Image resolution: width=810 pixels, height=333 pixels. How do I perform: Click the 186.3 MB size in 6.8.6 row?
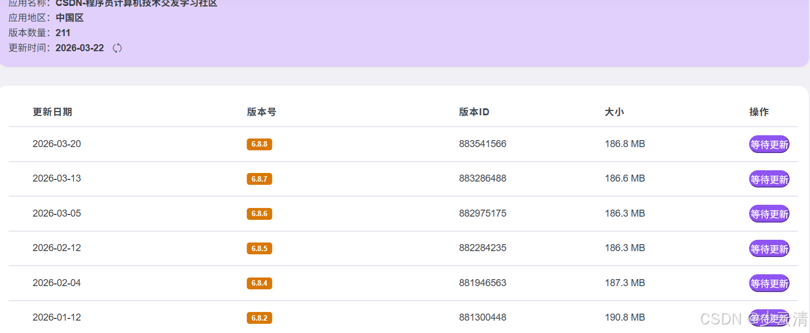pyautogui.click(x=625, y=213)
